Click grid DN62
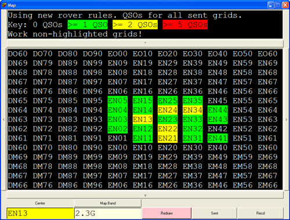The image size is (290, 220). pos(17,129)
